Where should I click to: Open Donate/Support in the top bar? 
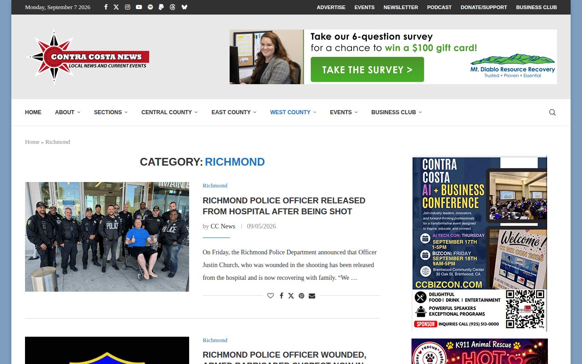[484, 7]
